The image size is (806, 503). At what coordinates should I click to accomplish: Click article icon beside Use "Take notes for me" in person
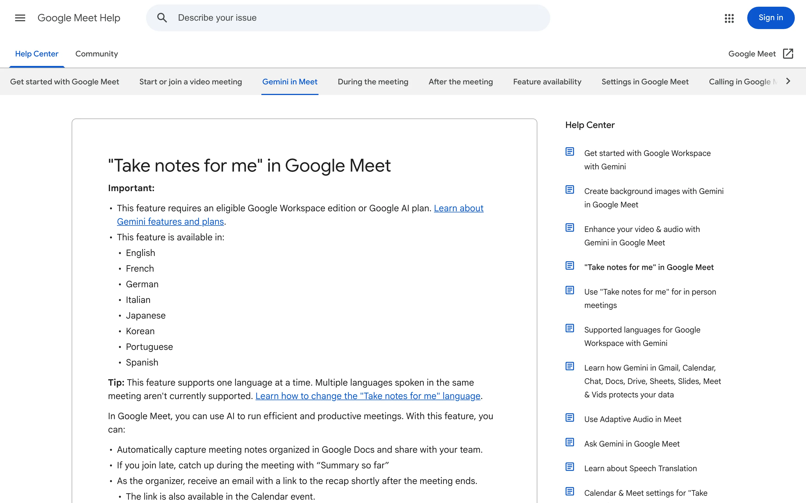tap(570, 290)
